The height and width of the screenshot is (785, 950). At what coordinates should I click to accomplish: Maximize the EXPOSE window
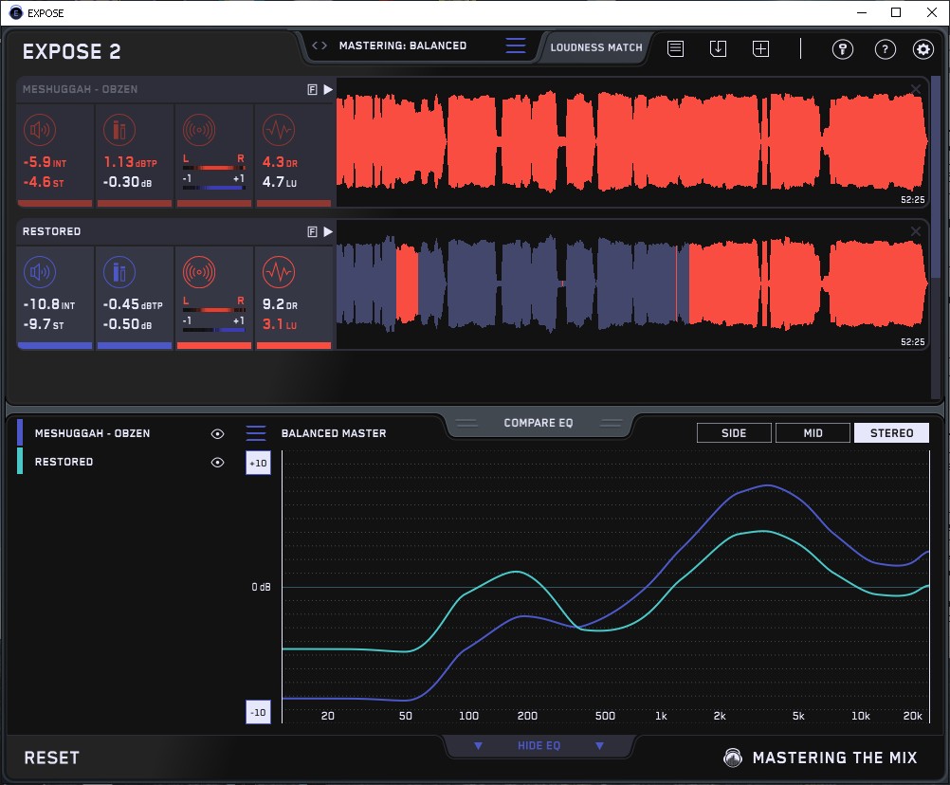pyautogui.click(x=896, y=12)
